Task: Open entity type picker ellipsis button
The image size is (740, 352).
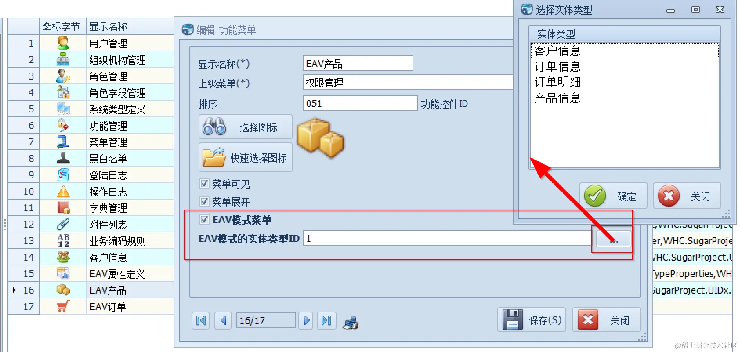Action: point(613,239)
